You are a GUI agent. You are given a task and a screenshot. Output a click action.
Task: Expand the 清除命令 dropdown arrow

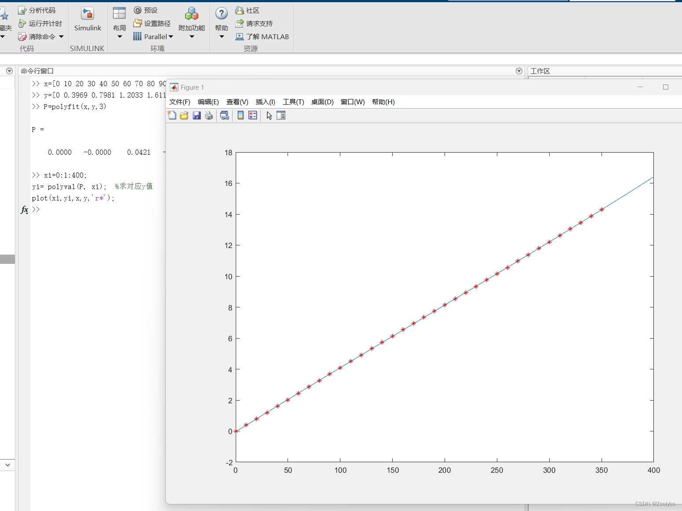(61, 36)
